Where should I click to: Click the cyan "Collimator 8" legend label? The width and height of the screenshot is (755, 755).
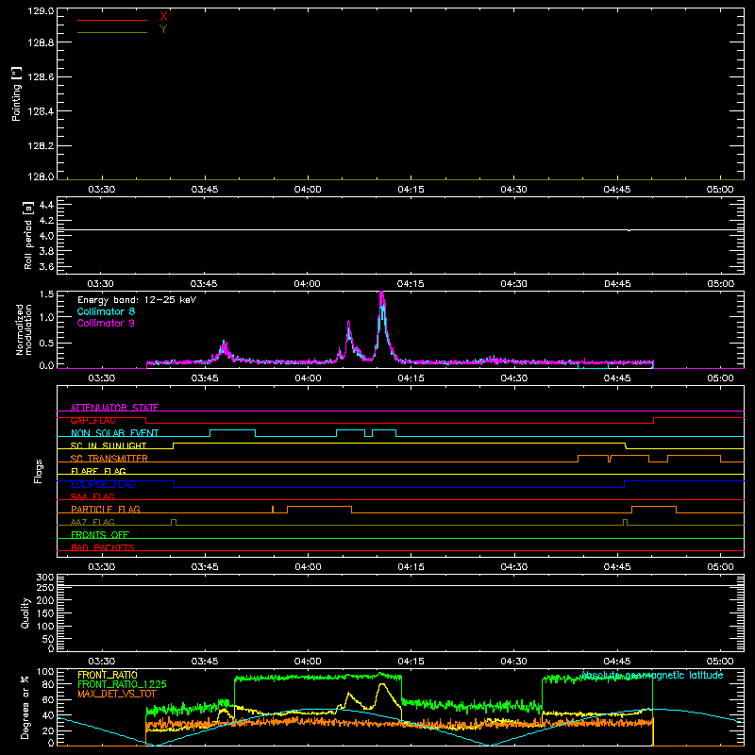106,311
